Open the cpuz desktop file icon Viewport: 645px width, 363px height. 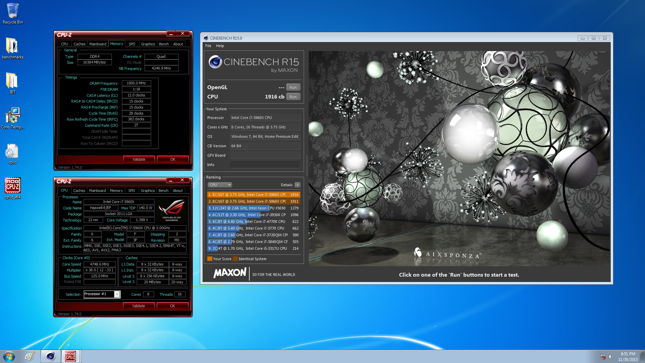(x=12, y=154)
